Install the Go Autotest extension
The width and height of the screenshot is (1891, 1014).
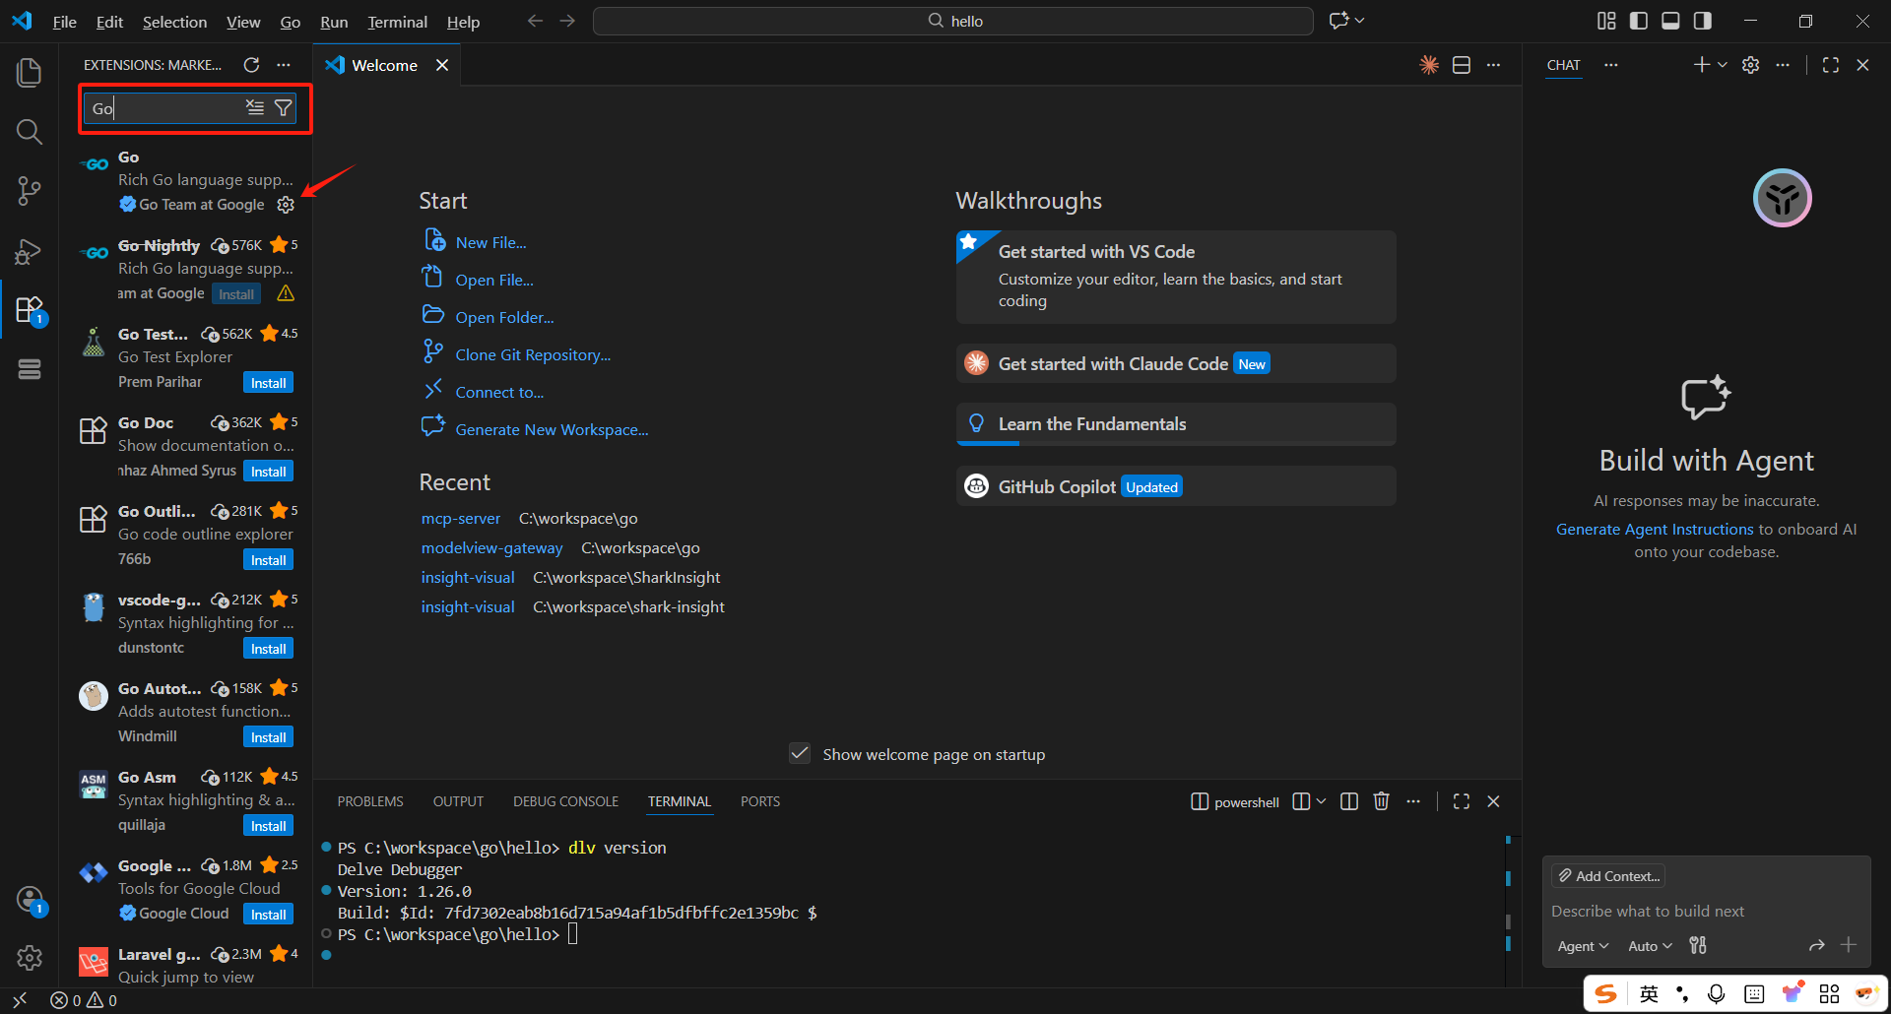coord(268,737)
